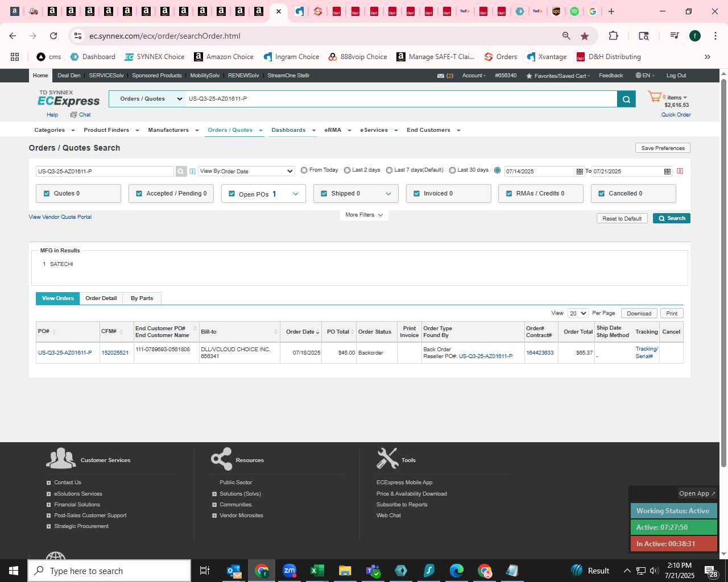Click the page vertical scrollbar
Image resolution: width=728 pixels, height=582 pixels.
pyautogui.click(x=723, y=273)
